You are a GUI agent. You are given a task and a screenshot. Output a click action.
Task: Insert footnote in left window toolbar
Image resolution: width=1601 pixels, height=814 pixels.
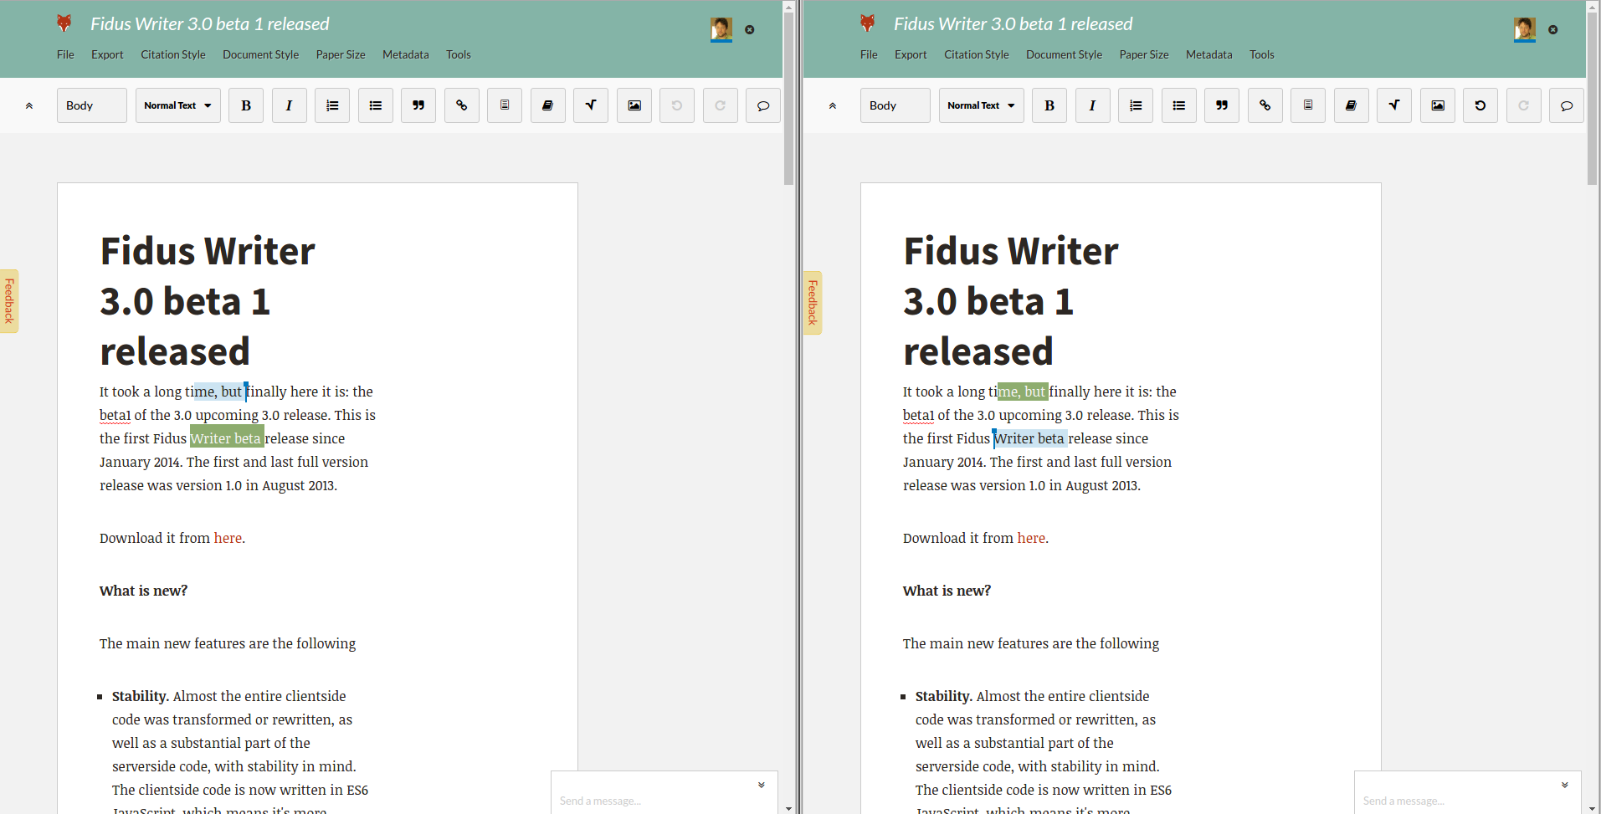[505, 105]
